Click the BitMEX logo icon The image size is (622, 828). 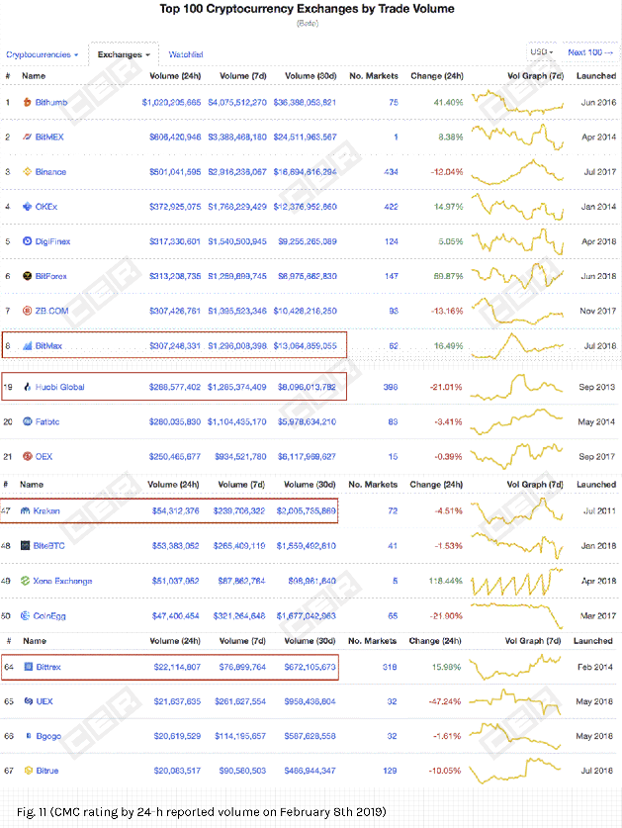tap(27, 137)
